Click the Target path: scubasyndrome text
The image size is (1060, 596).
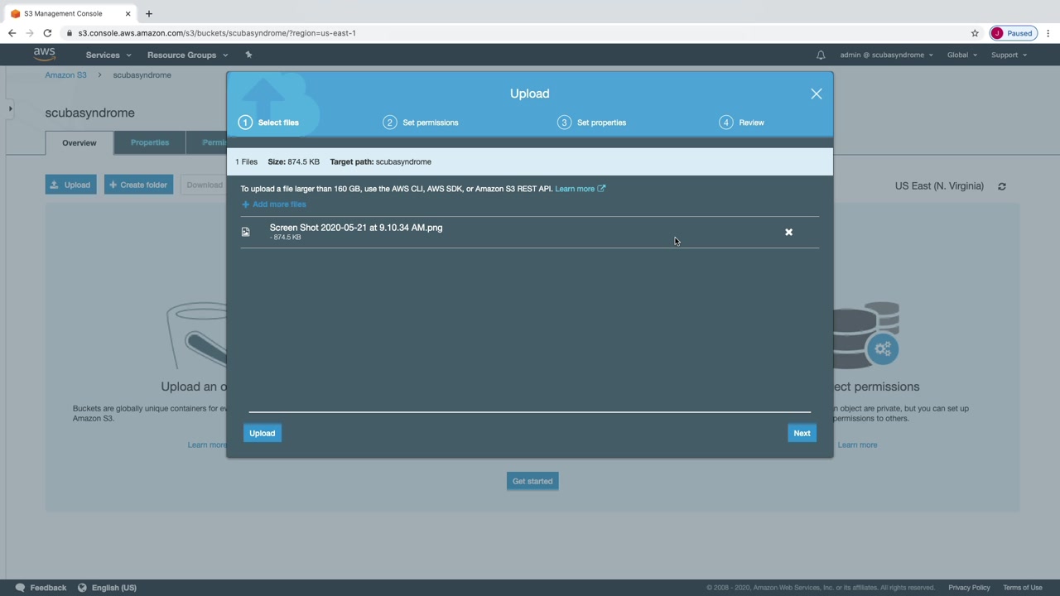pos(380,162)
